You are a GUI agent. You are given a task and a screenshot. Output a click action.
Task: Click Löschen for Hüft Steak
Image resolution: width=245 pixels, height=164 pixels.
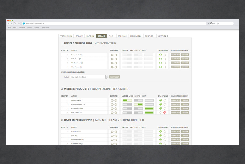click(x=185, y=59)
